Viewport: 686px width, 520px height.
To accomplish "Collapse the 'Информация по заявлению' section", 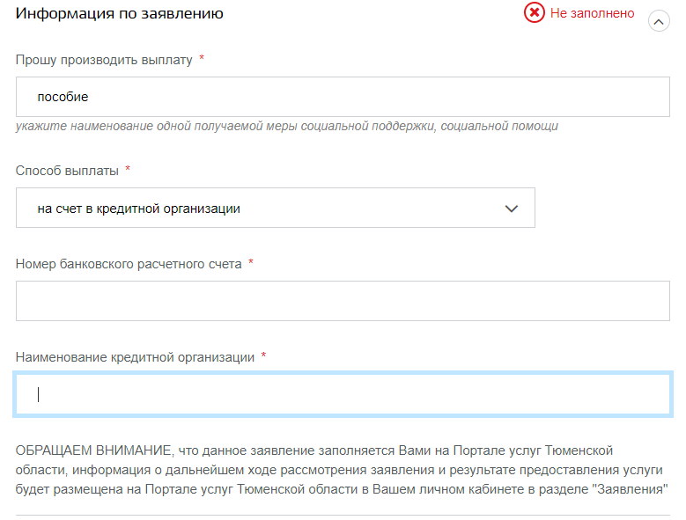I will 659,21.
